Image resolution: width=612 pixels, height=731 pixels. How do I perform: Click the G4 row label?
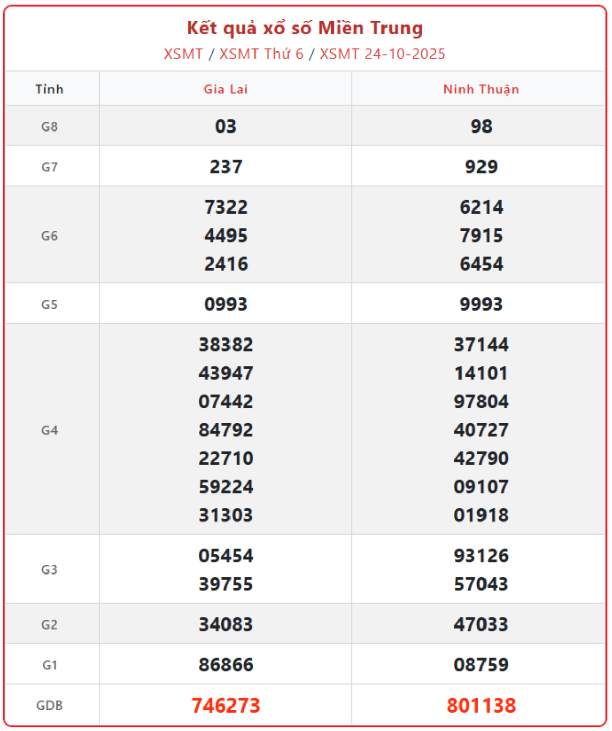tap(49, 430)
